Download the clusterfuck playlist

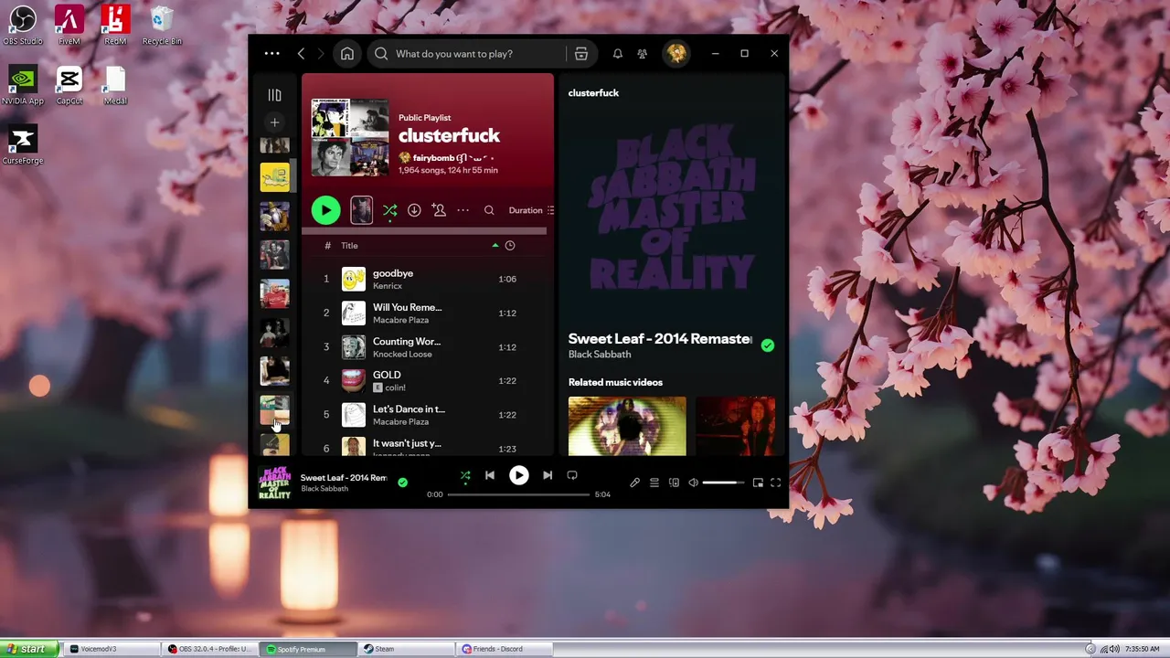[414, 210]
